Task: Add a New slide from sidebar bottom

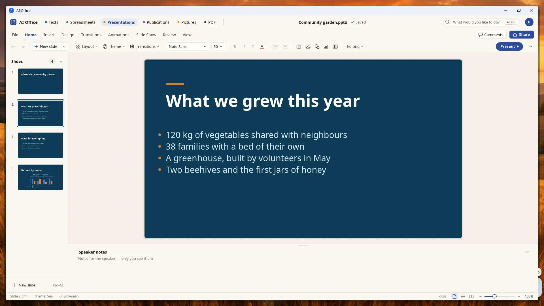Action: [x=37, y=285]
